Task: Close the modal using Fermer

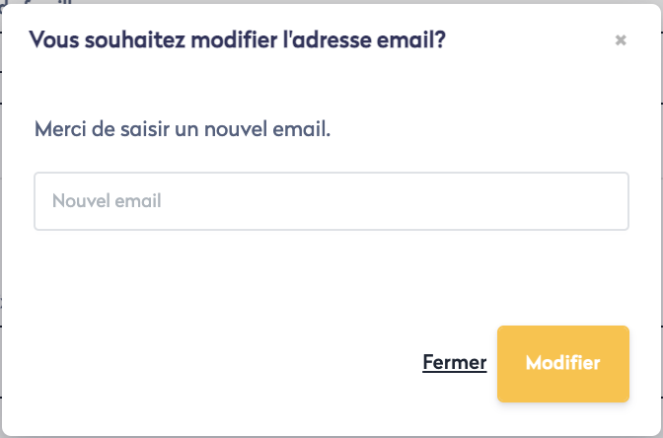Action: pos(454,363)
